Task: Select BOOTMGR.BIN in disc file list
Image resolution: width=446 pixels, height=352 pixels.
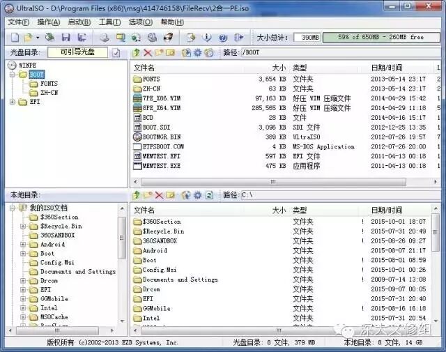Action: [162, 137]
